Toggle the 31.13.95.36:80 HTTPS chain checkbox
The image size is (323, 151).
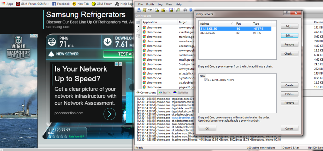[x=206, y=80]
